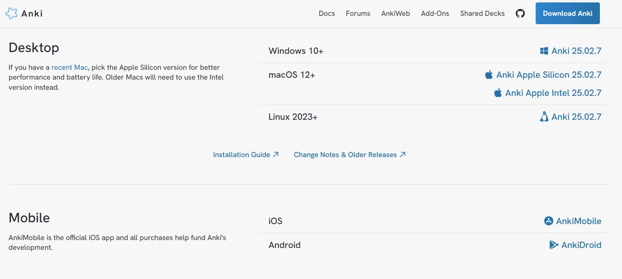This screenshot has height=279, width=622.
Task: Open Change Notes & Older Releases
Action: pyautogui.click(x=350, y=154)
